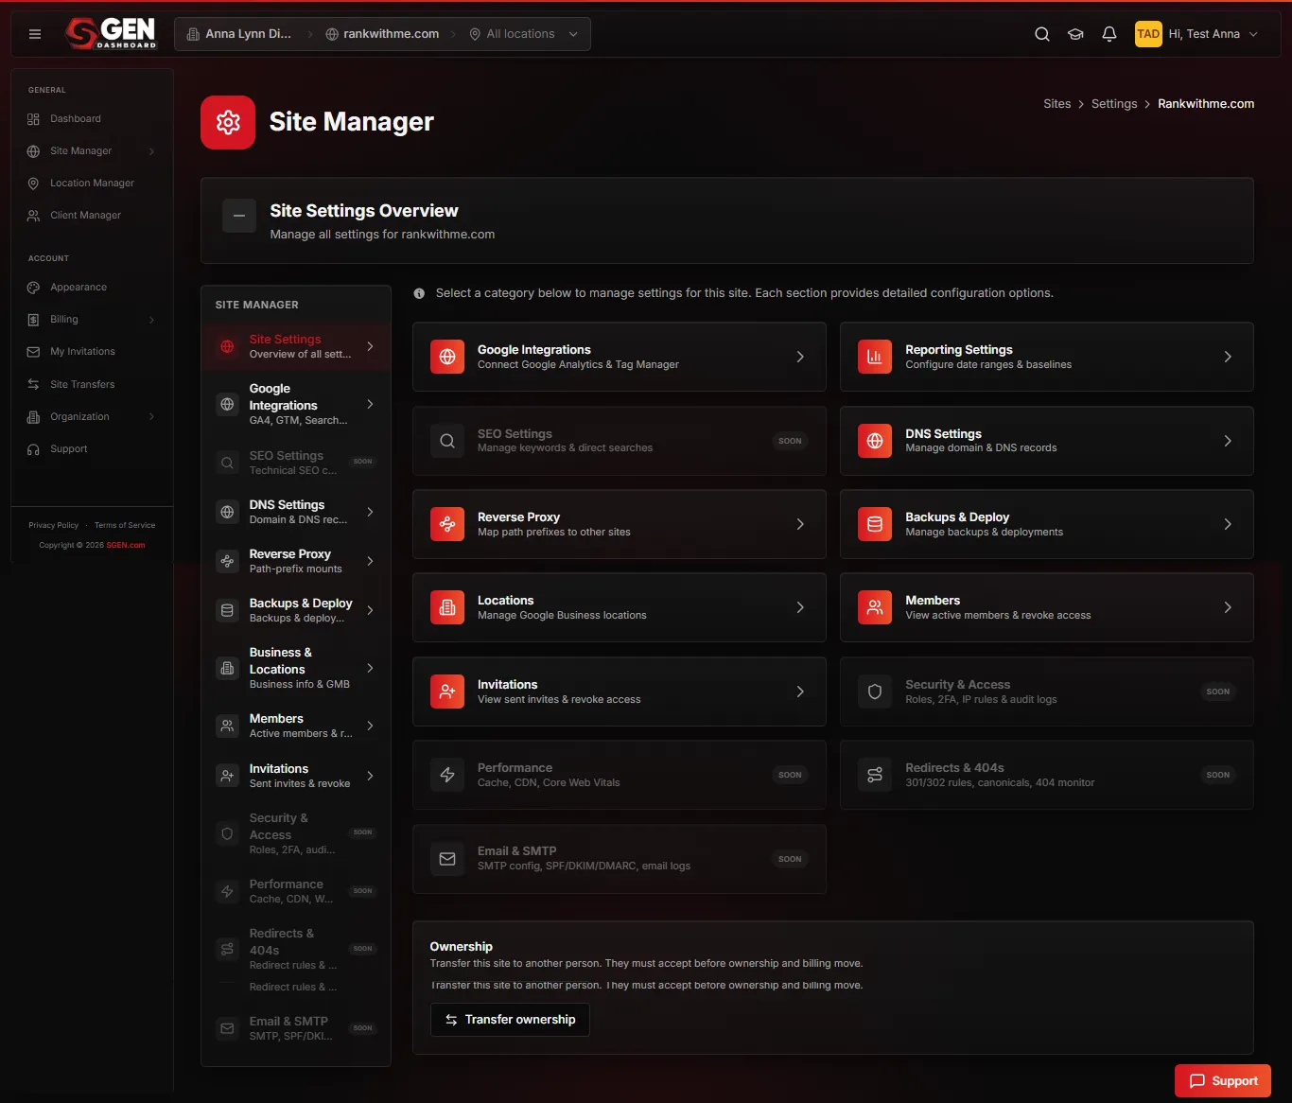Viewport: 1292px width, 1103px height.
Task: Click the Transfer ownership button
Action: pos(510,1020)
